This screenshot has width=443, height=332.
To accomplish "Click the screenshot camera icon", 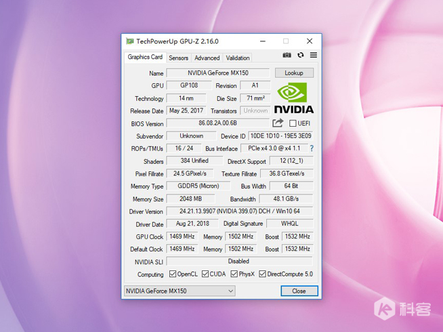I will pyautogui.click(x=287, y=56).
